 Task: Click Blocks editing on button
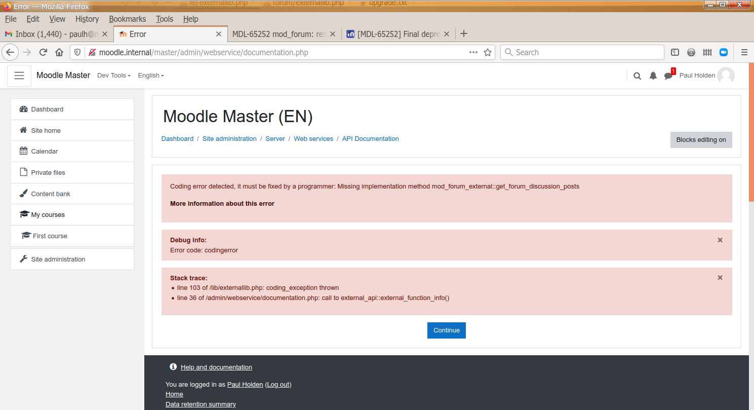(x=701, y=140)
